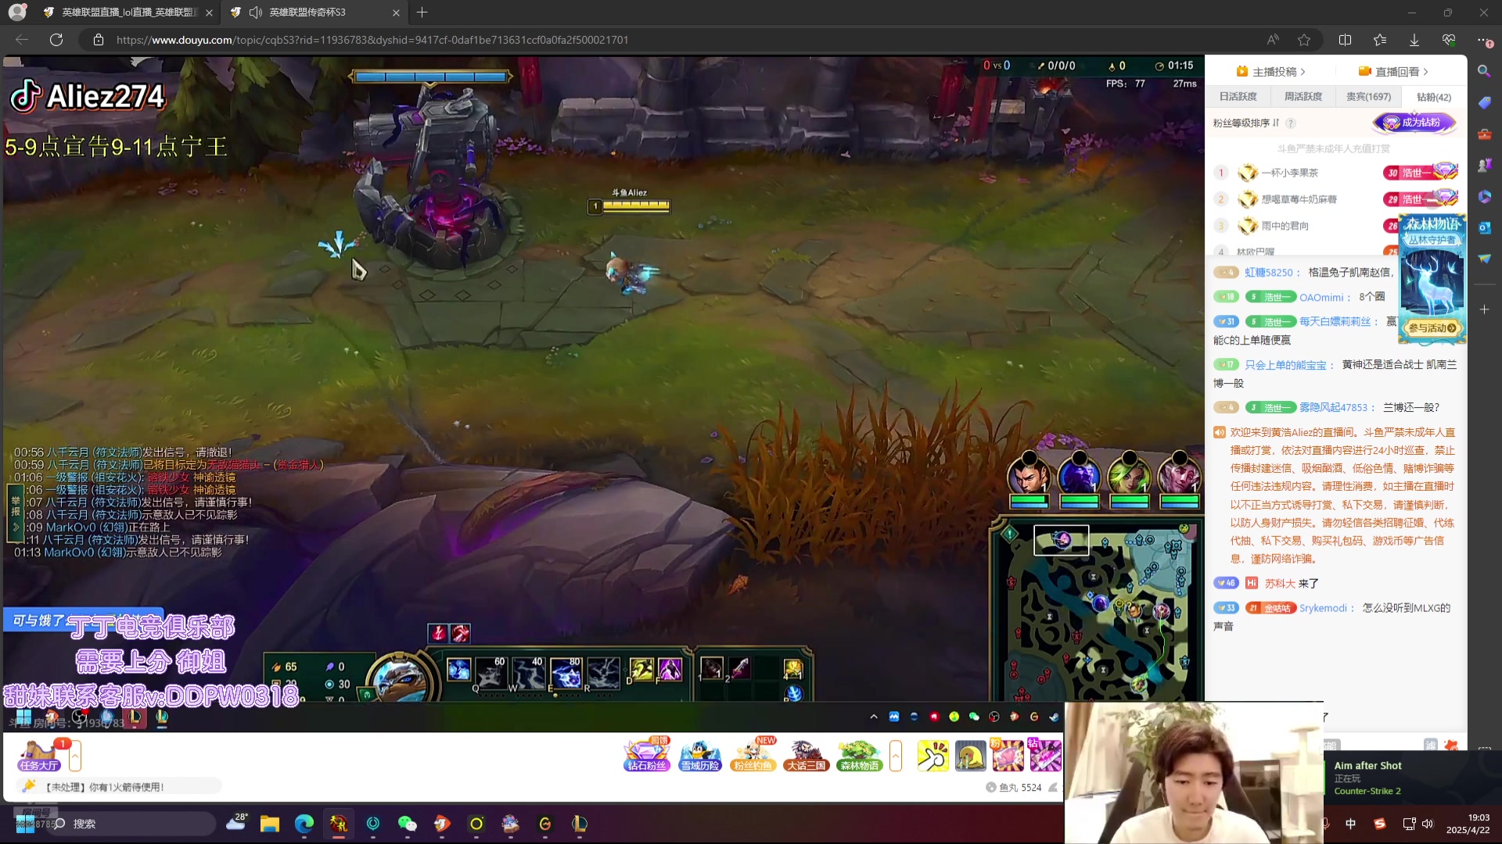Click the 成为钻粉 button
1502x844 pixels.
(1414, 123)
